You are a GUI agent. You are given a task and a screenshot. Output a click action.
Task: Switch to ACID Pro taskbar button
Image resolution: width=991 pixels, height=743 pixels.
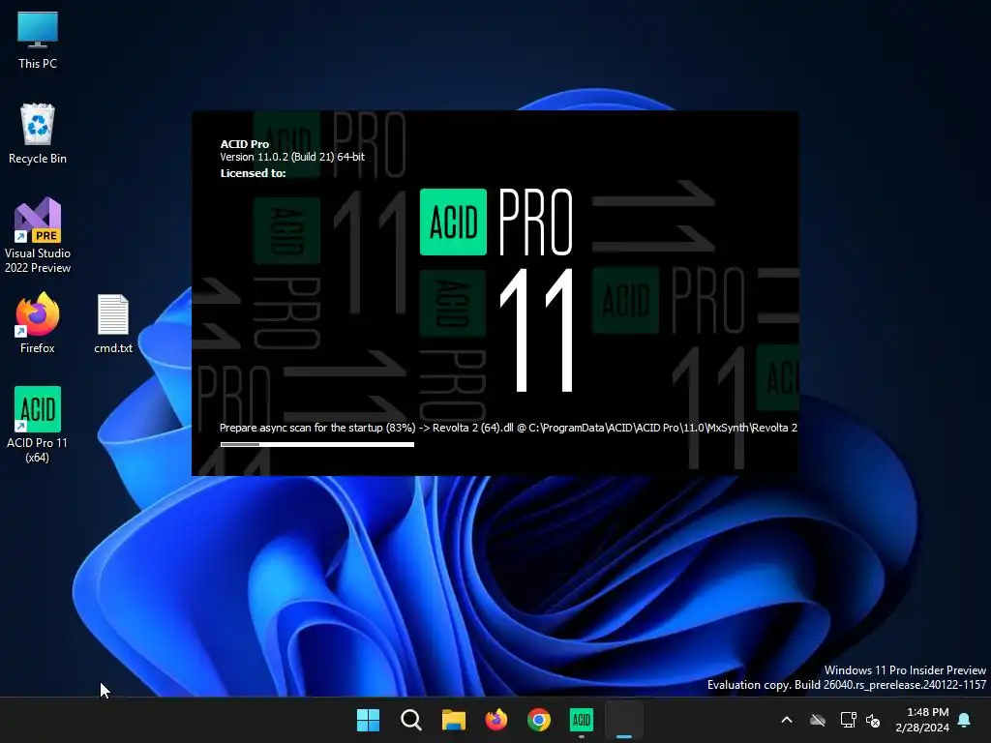tap(582, 720)
